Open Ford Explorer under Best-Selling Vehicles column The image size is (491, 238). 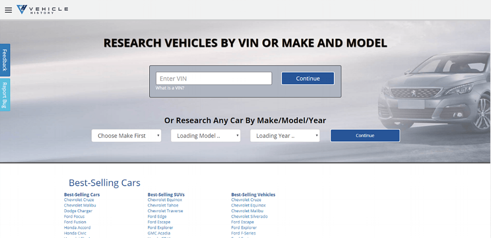click(244, 228)
